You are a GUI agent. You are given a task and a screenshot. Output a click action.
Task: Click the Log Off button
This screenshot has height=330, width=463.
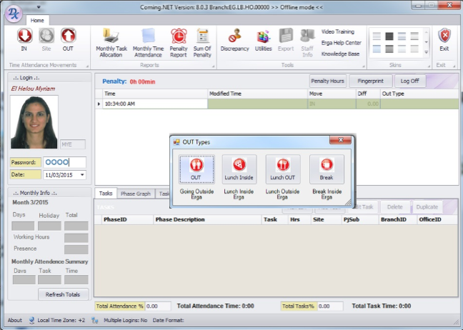[x=409, y=81]
